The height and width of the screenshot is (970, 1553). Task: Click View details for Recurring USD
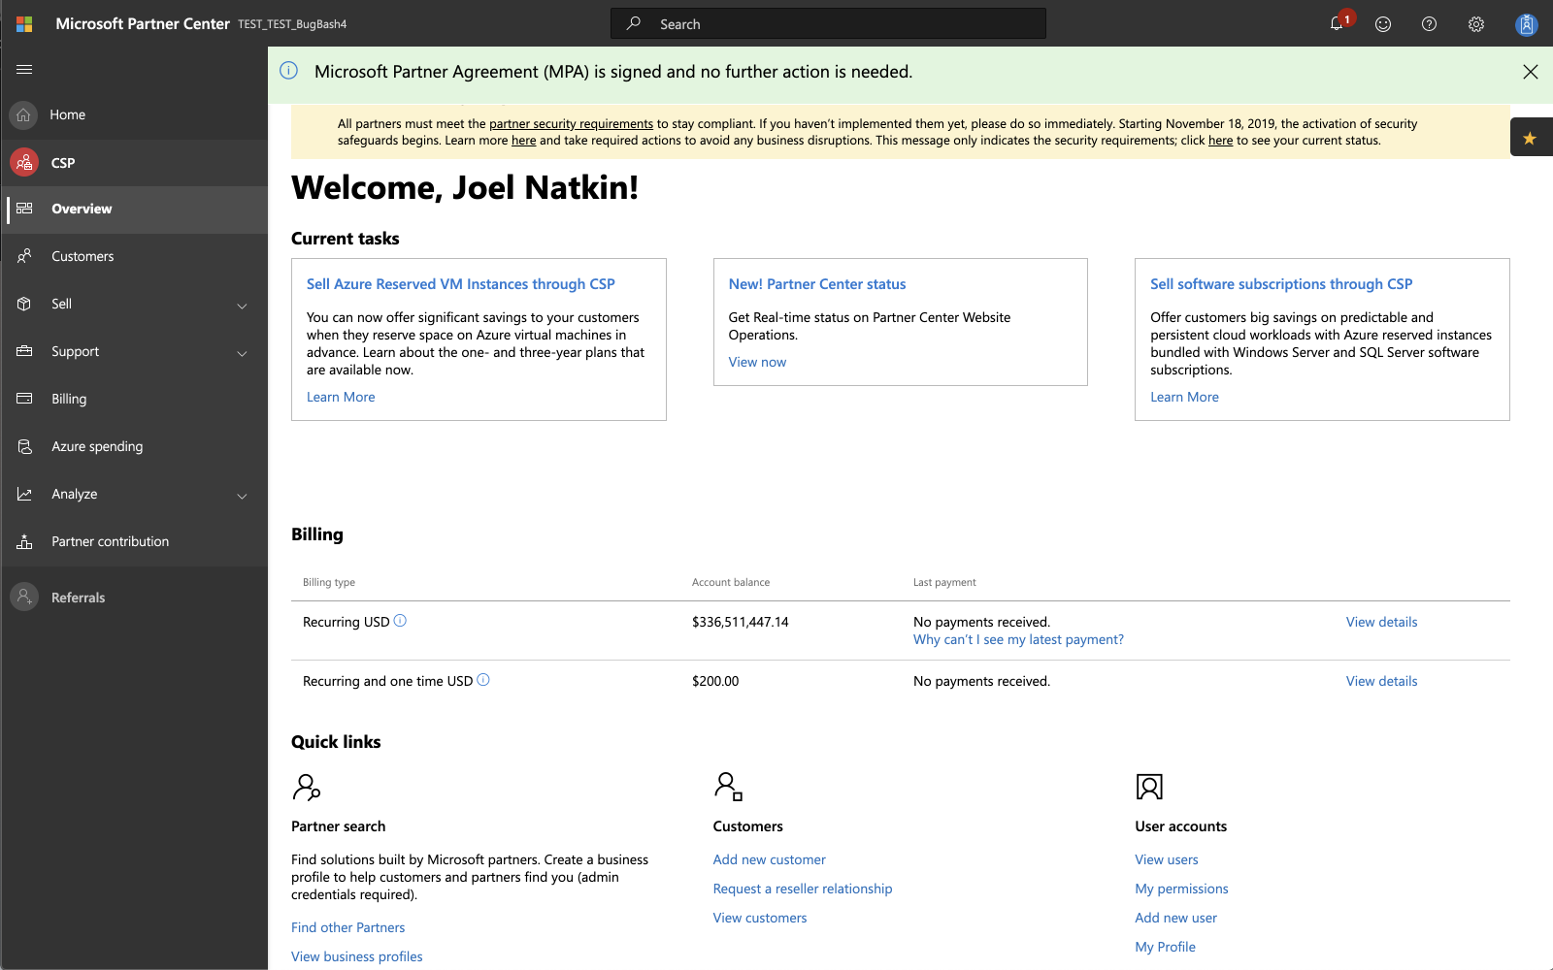1381,622
